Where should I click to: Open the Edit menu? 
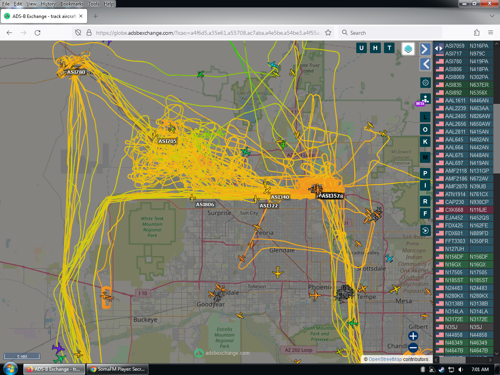click(x=18, y=4)
